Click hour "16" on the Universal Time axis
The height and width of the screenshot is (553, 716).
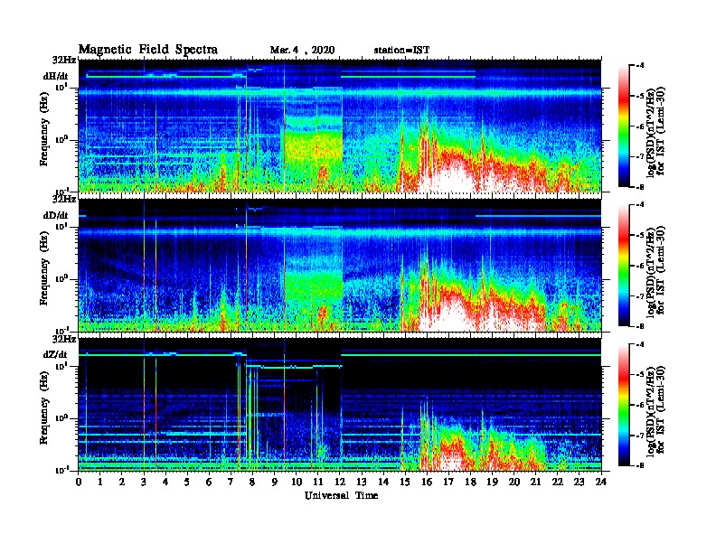(427, 483)
